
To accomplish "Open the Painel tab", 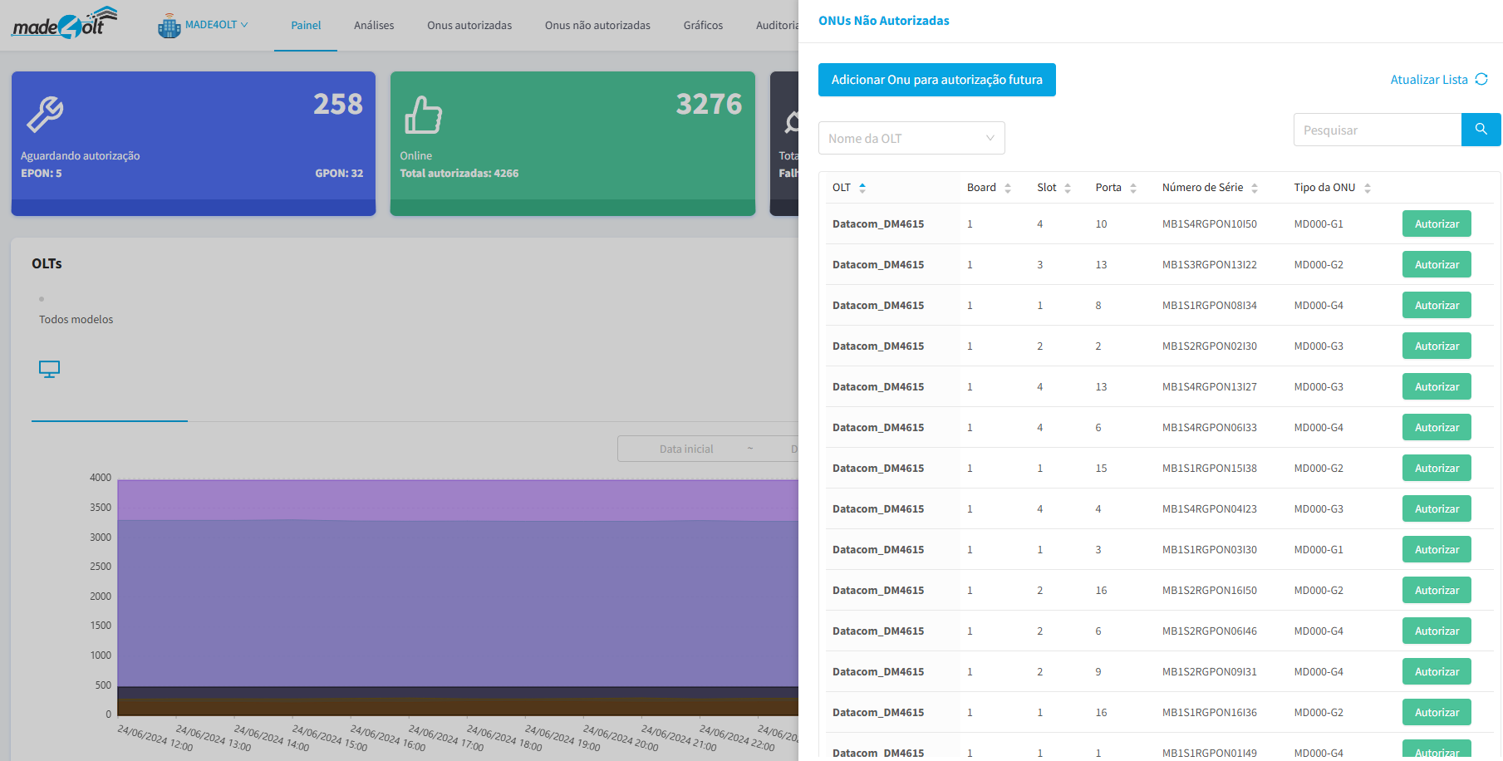I will click(x=306, y=26).
